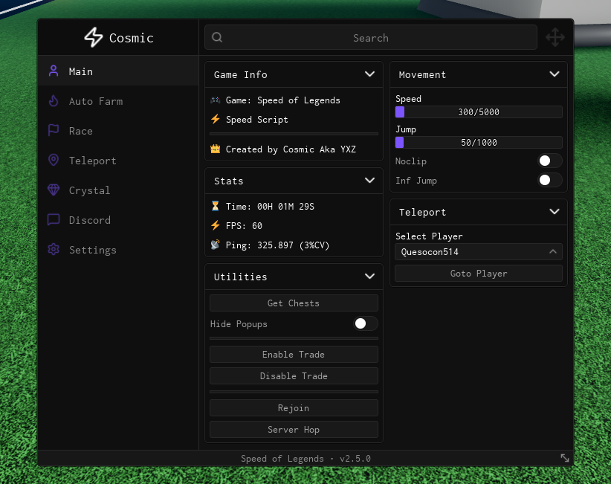This screenshot has width=611, height=484.
Task: Click the gamepad icon beside Game name
Action: coord(215,100)
